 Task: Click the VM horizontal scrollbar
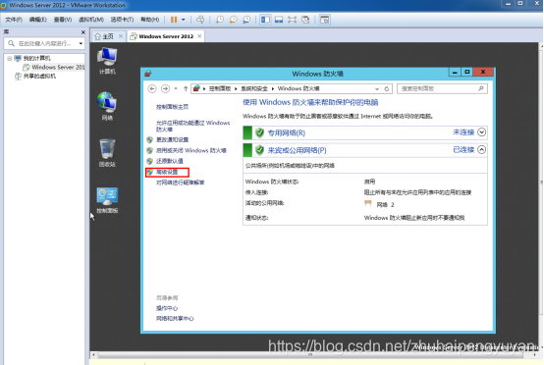pyautogui.click(x=310, y=355)
